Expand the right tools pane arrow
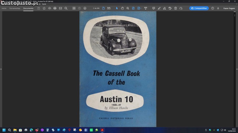Viewport: 238px width, 133px height. click(237, 69)
